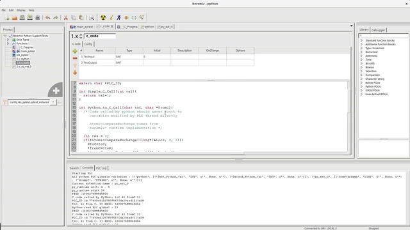The width and height of the screenshot is (410, 230).
Task: Switch to the PLC Log tab
Action: click(x=101, y=168)
